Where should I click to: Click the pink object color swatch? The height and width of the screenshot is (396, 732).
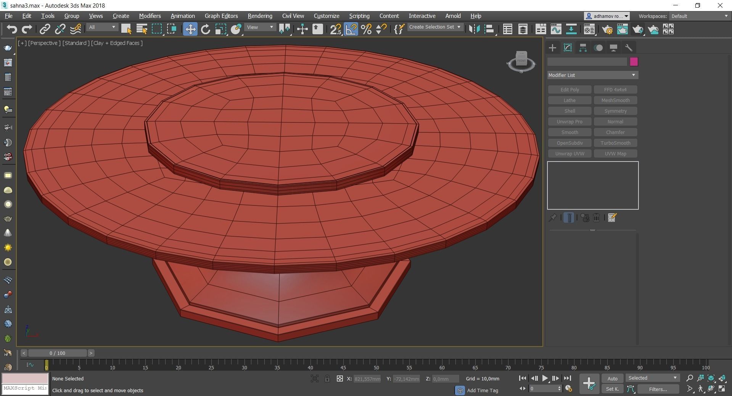click(x=634, y=62)
